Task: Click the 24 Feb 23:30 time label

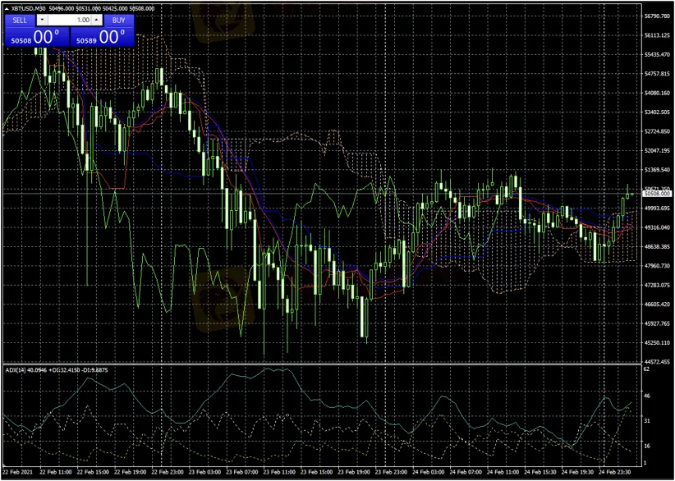Action: 616,473
